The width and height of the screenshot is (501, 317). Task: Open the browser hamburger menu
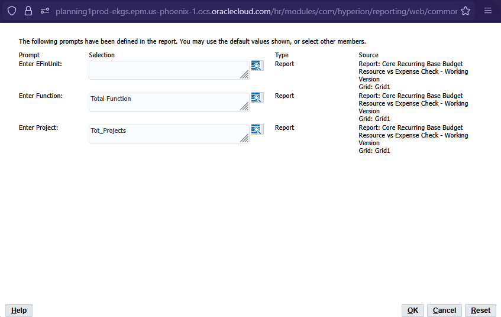[x=487, y=11]
